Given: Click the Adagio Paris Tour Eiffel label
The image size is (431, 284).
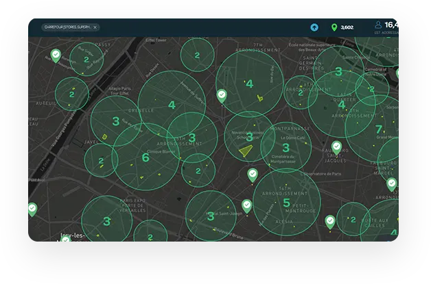Looking at the screenshot, I should click(x=119, y=91).
